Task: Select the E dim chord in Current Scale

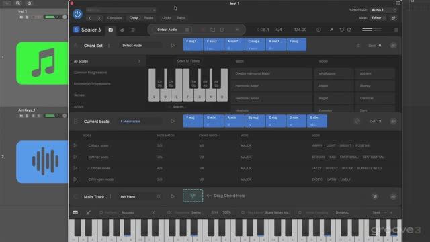Action: 317,121
